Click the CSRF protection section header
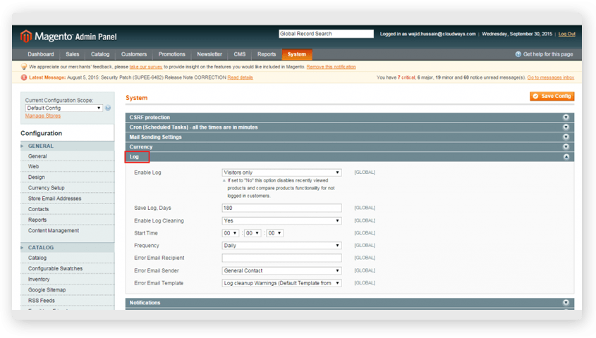Screen dimensions: 596x338 tap(350, 117)
